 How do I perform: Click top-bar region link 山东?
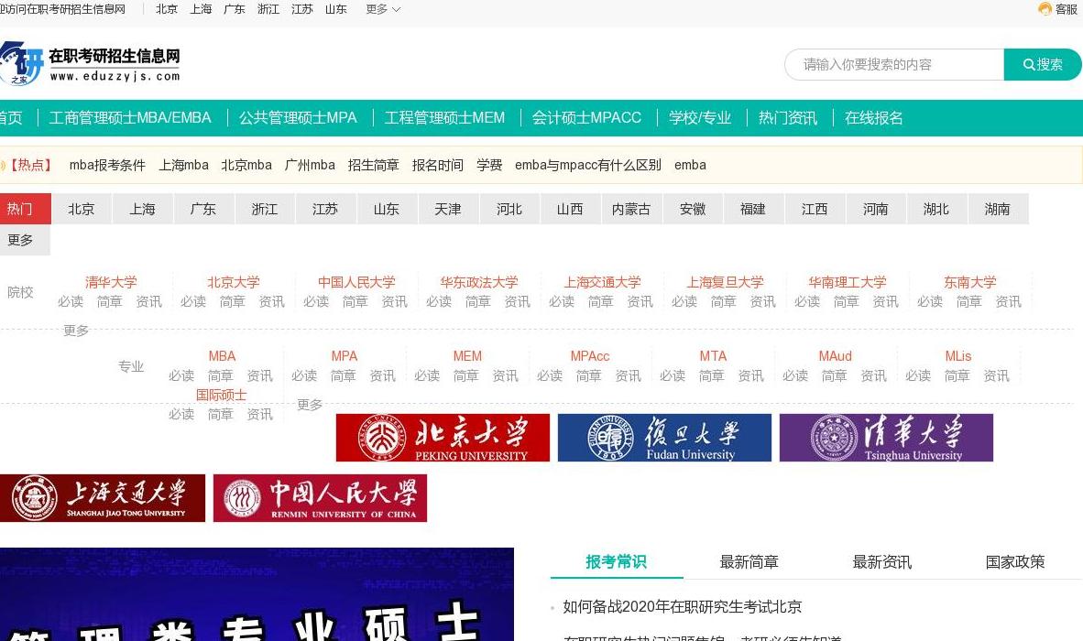(x=336, y=9)
